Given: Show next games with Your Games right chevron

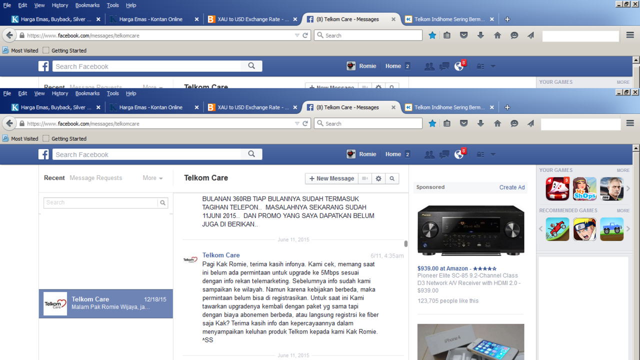Looking at the screenshot, I should pos(628,188).
